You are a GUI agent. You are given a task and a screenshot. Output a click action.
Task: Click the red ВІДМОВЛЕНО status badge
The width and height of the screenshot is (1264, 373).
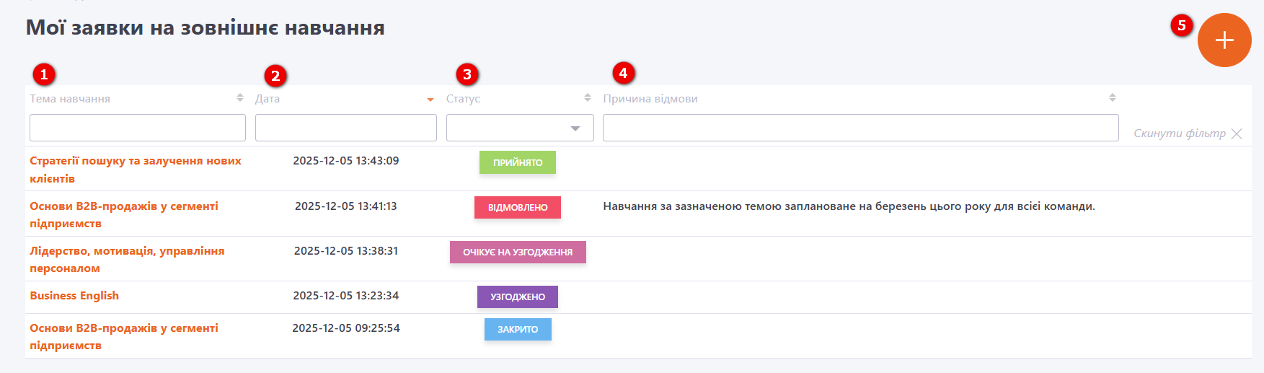click(x=518, y=208)
